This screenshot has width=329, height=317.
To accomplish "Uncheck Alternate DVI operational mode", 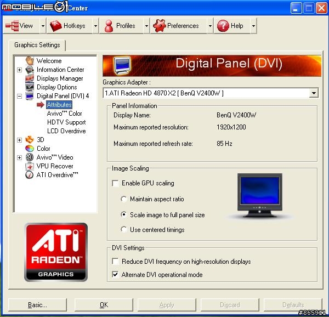I will click(x=115, y=275).
